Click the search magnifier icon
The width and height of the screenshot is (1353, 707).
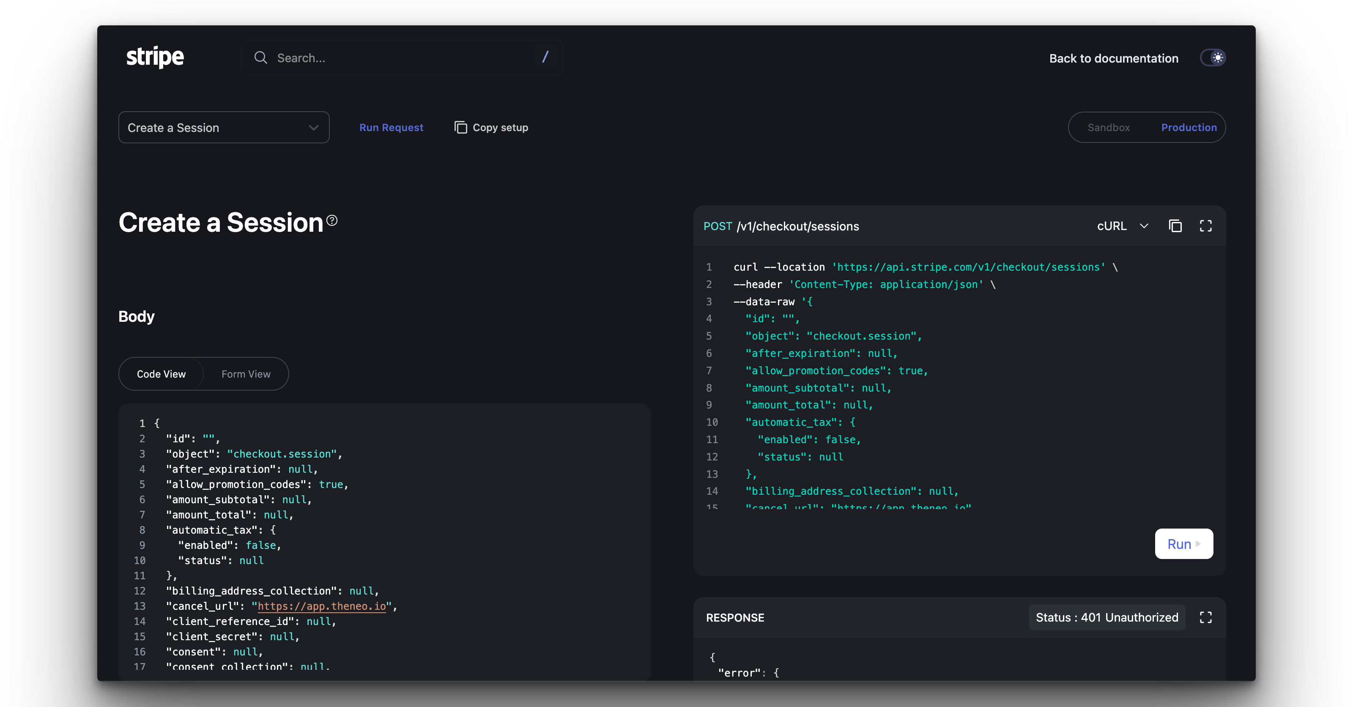pos(260,58)
